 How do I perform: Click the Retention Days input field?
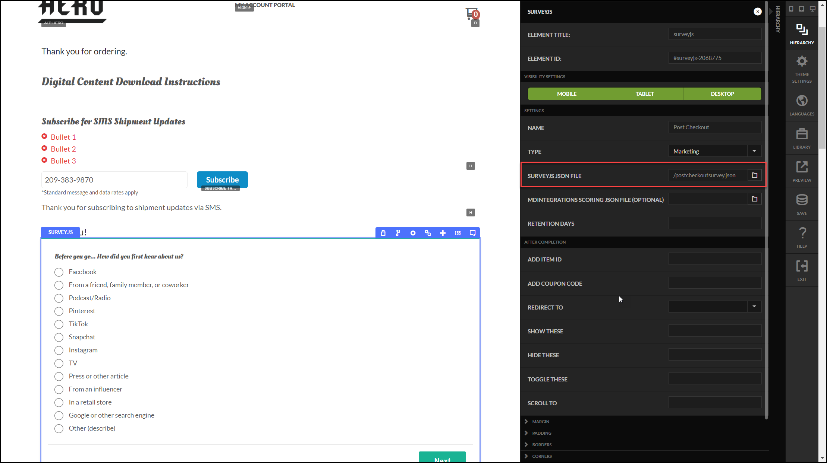tap(715, 223)
